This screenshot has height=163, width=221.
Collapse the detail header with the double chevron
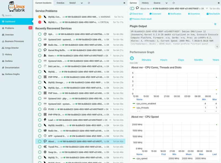click(215, 24)
